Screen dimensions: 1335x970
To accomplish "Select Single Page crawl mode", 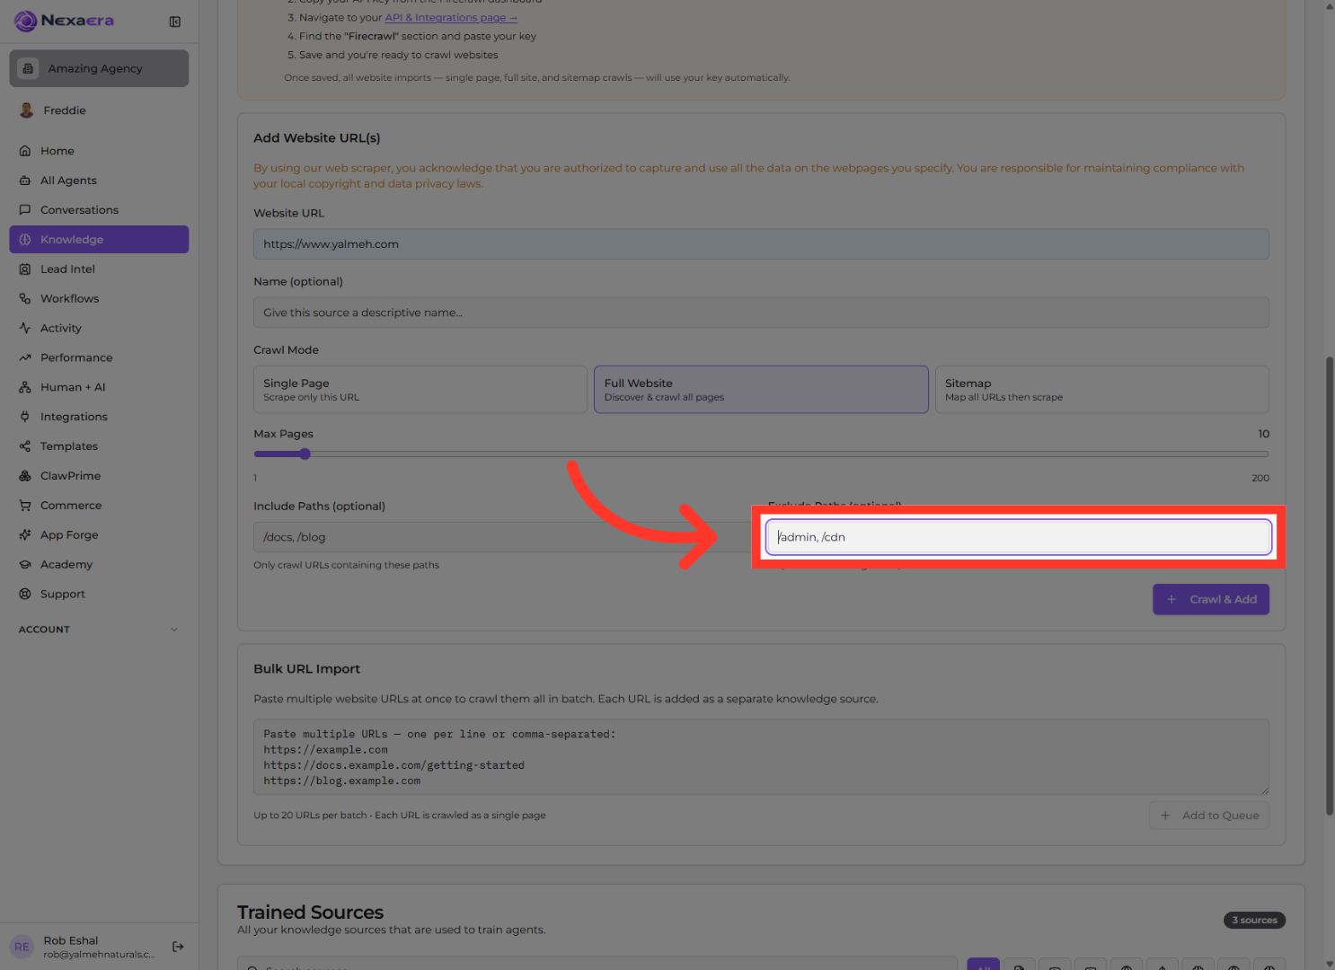I will [x=420, y=390].
